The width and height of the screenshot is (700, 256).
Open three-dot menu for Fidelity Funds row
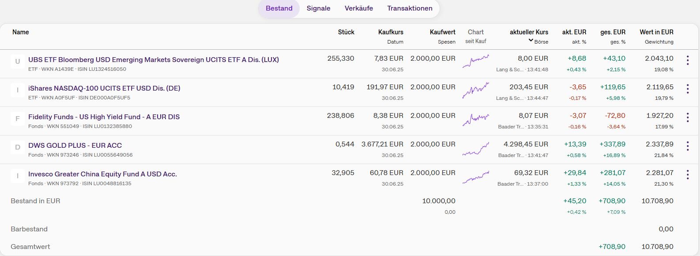[687, 118]
